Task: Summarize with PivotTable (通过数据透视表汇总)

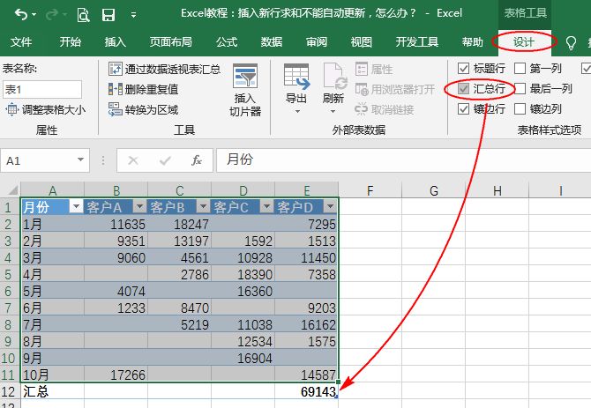Action: pyautogui.click(x=164, y=69)
